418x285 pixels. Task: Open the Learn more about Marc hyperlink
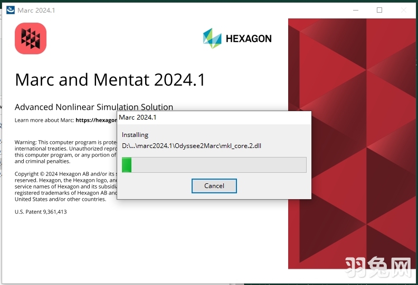96,120
